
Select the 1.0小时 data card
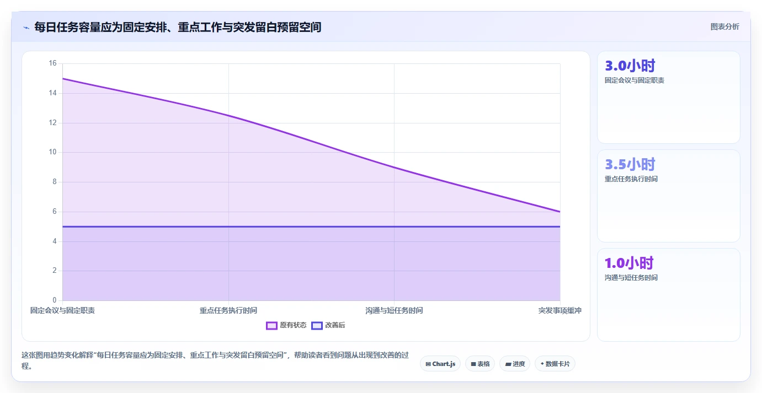[x=668, y=295]
